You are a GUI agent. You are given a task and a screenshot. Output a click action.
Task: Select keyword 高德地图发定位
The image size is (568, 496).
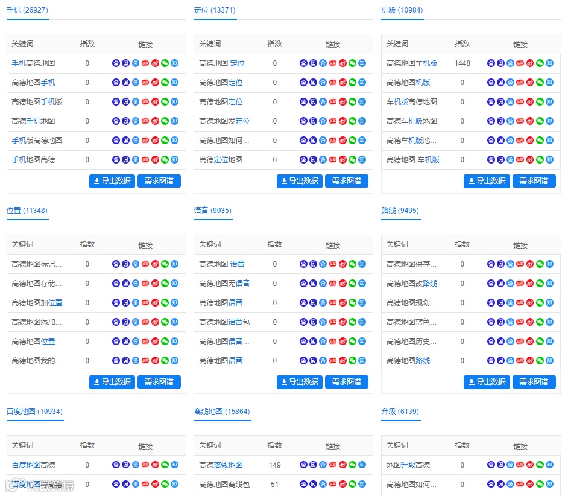click(x=224, y=121)
